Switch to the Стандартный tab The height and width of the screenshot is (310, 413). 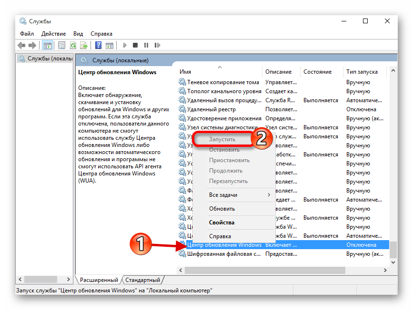pyautogui.click(x=143, y=280)
